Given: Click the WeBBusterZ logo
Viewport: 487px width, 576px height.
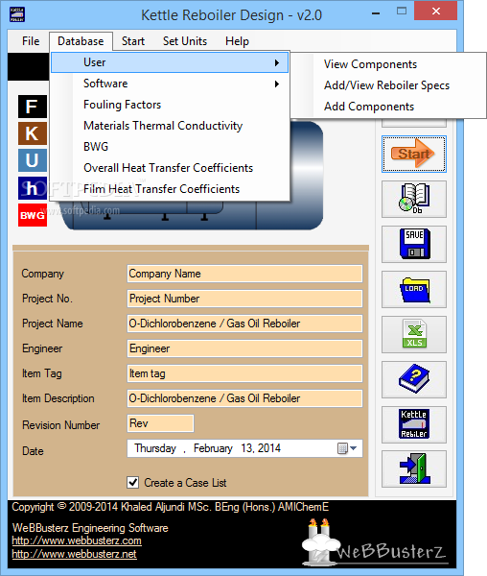Looking at the screenshot, I should click(x=375, y=543).
